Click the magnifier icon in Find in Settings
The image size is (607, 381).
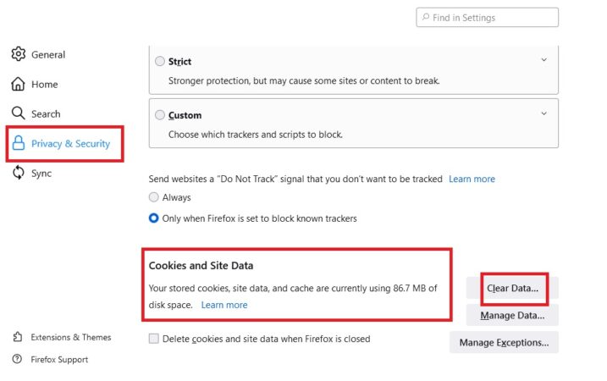coord(426,17)
